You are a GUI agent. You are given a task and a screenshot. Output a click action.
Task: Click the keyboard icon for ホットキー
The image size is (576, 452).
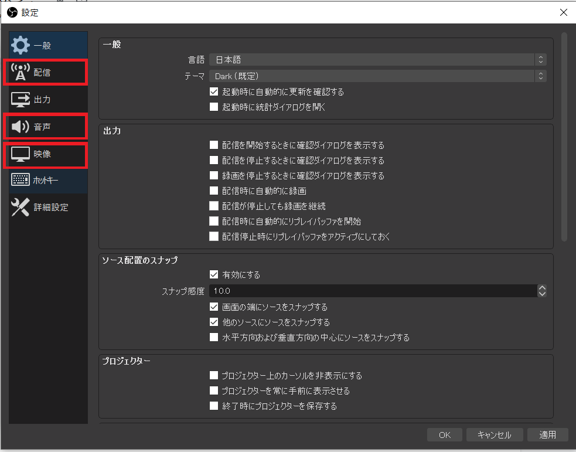coord(20,180)
